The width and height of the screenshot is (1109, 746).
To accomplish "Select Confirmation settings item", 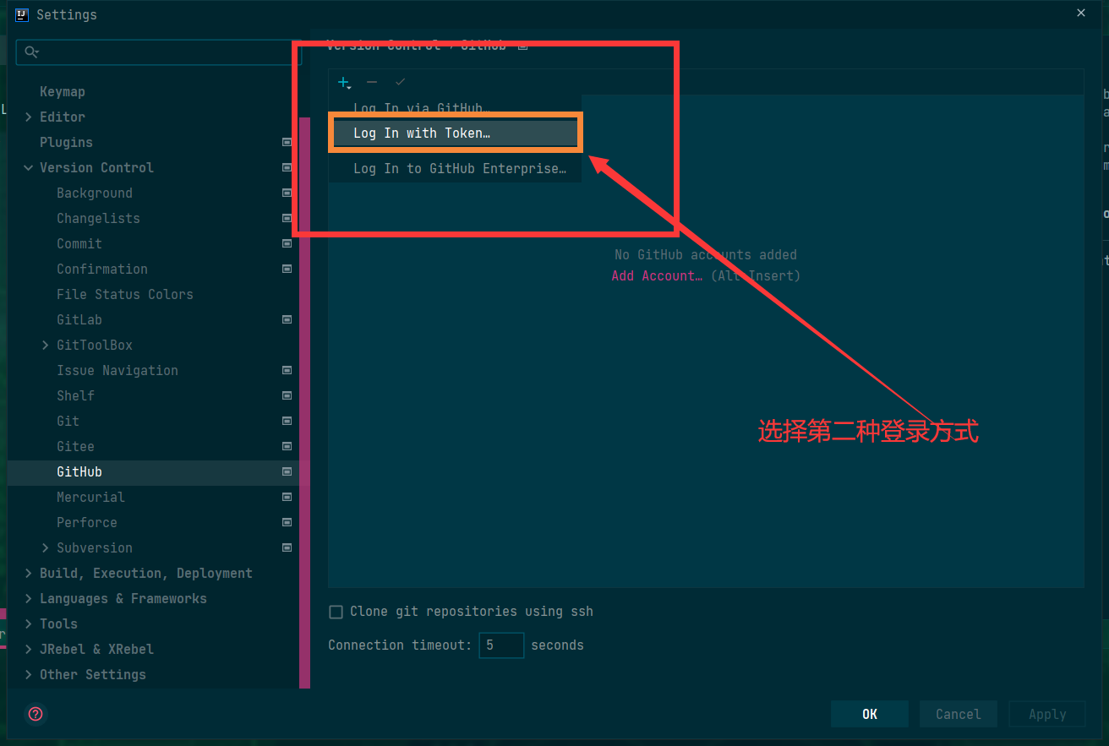I will click(102, 269).
